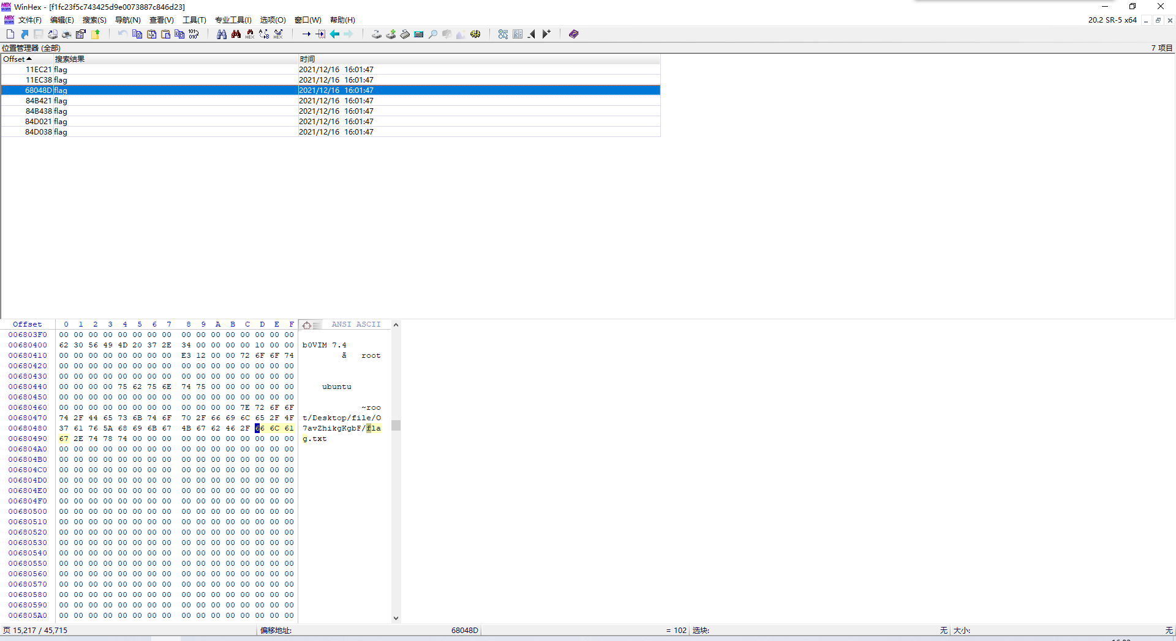The width and height of the screenshot is (1176, 641).
Task: Click the replace text icon with A-to-B arrow
Action: [x=264, y=34]
